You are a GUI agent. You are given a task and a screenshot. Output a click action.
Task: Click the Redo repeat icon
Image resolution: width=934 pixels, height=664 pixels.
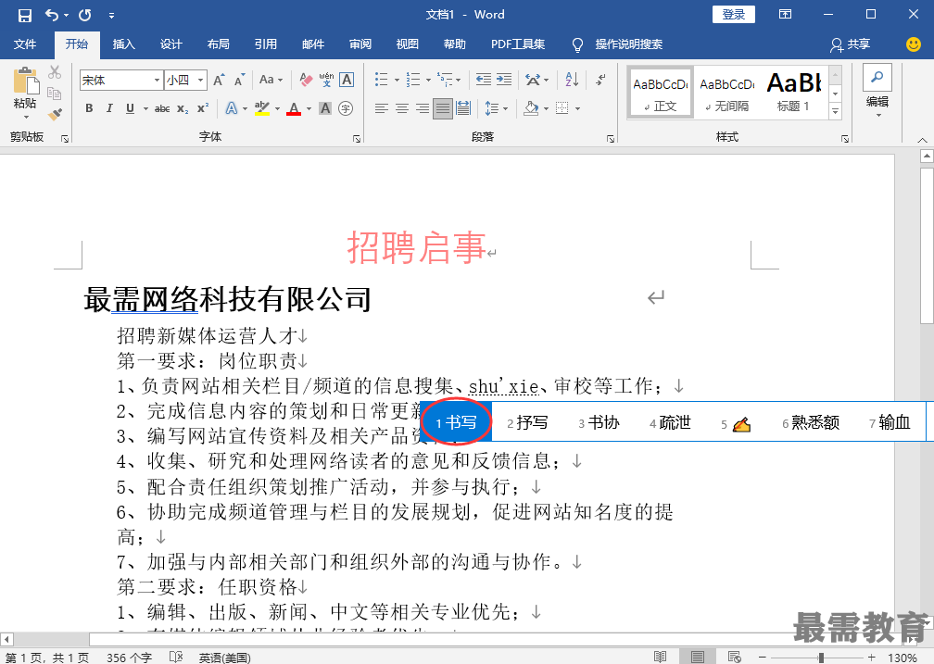click(85, 15)
